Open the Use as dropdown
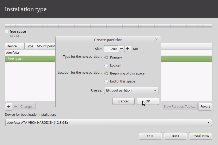218x145 pixels. (x=131, y=90)
